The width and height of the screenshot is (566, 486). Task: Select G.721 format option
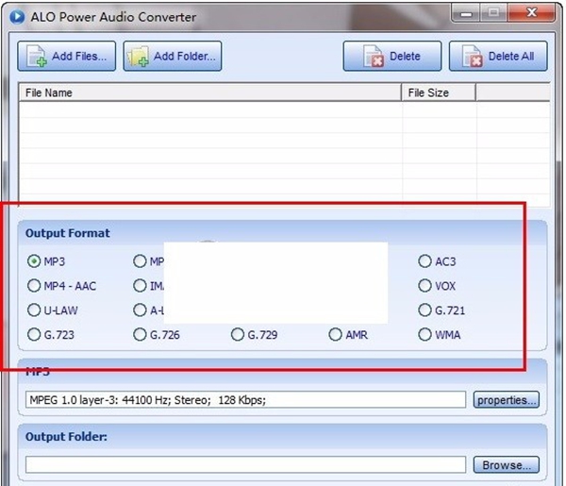click(441, 310)
